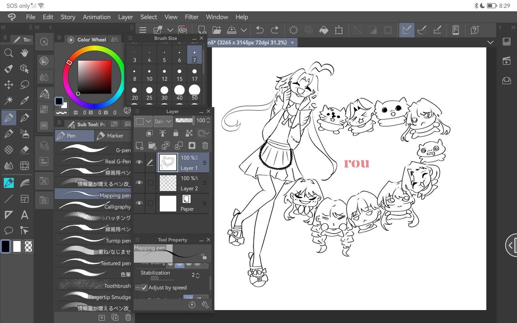The width and height of the screenshot is (517, 323).
Task: Click the lock layer icon
Action: pyautogui.click(x=175, y=134)
